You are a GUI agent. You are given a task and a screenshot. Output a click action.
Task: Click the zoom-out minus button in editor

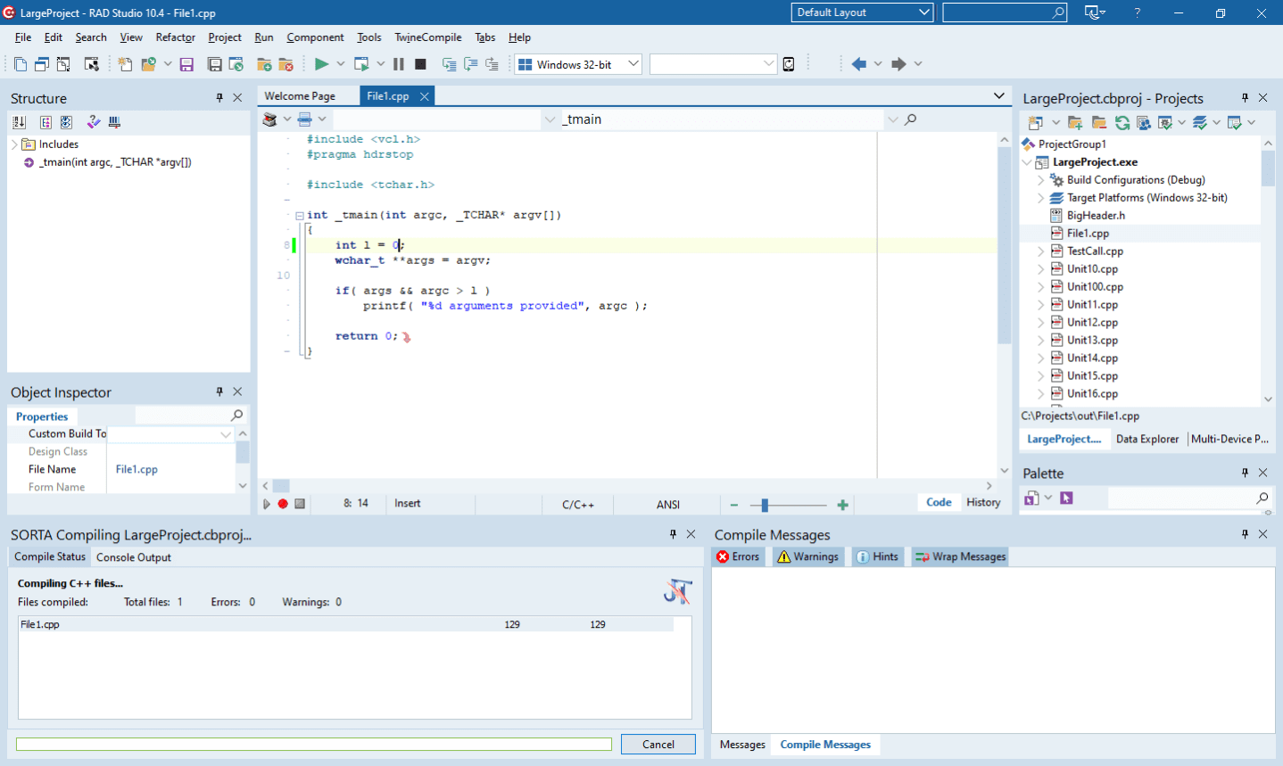(734, 505)
